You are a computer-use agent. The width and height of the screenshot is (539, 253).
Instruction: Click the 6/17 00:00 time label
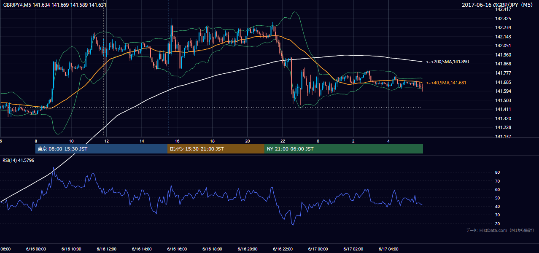[318, 249]
